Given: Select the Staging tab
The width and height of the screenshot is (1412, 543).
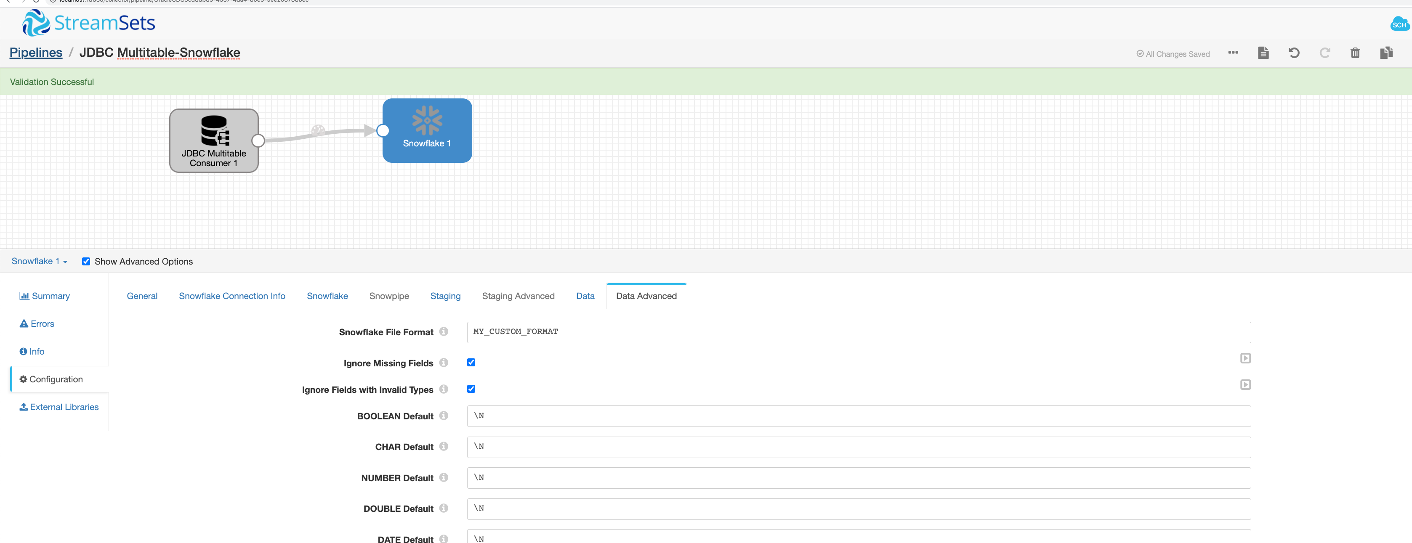Looking at the screenshot, I should click(x=445, y=295).
